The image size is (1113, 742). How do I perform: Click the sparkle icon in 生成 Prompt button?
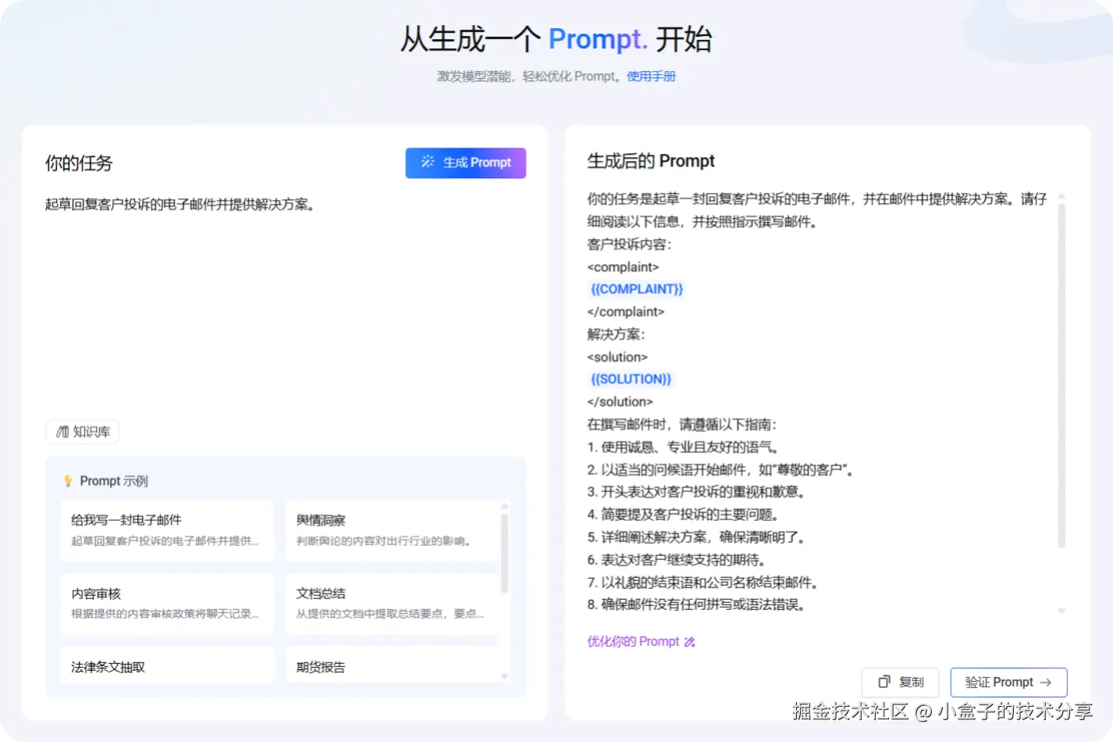pos(428,162)
